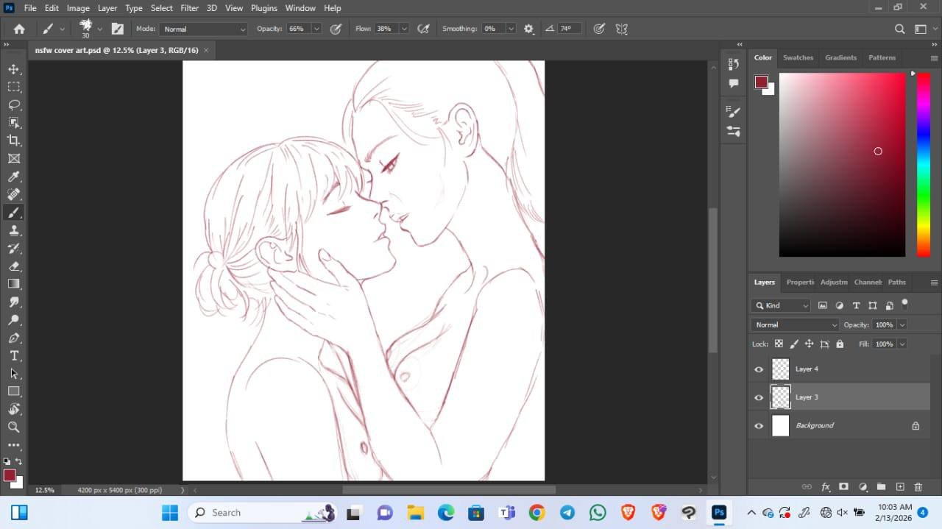
Task: Select the Horizontal Type tool
Action: 14,356
